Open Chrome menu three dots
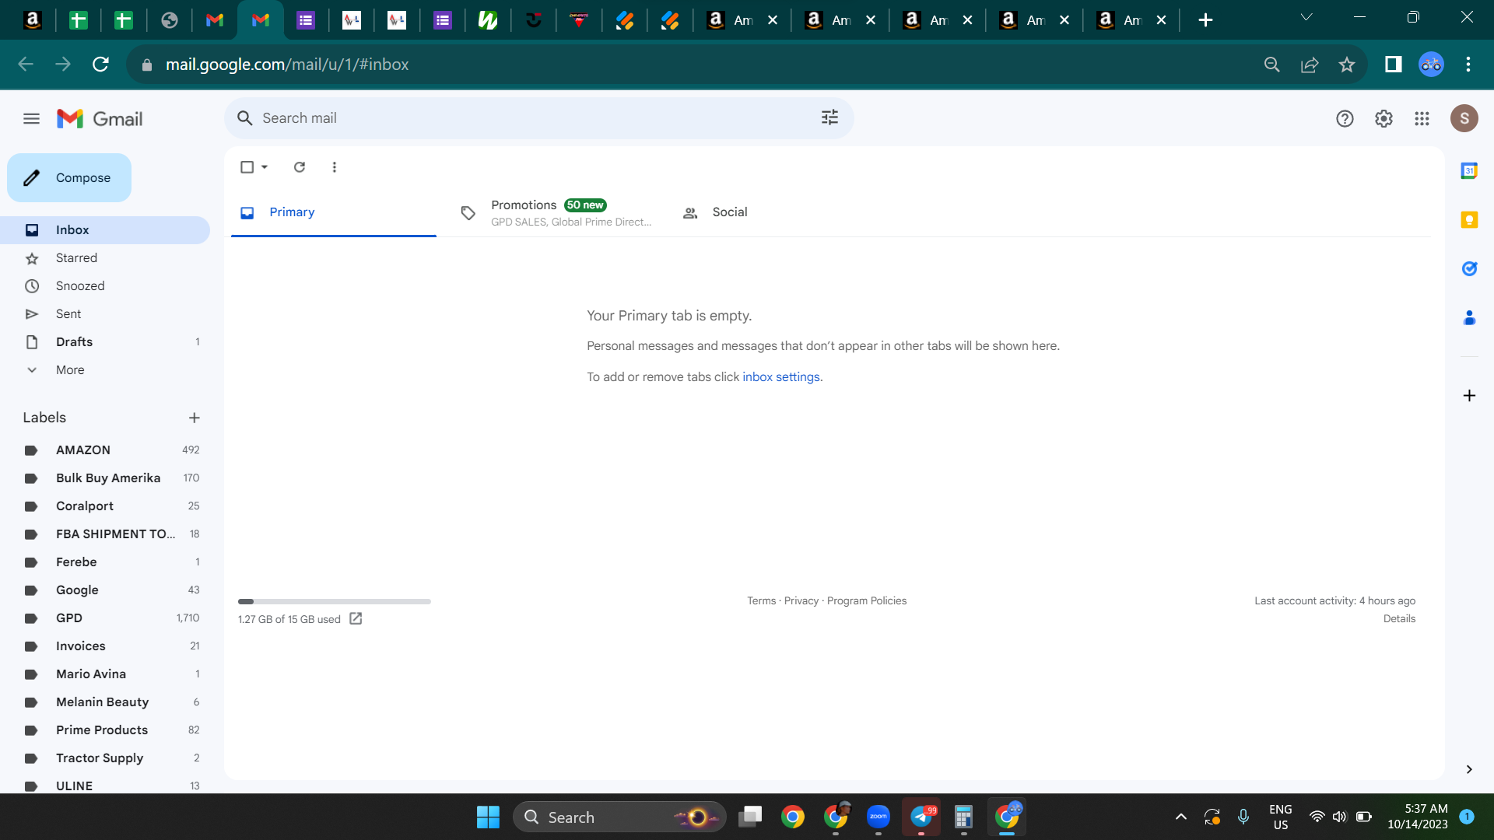 pos(1468,65)
